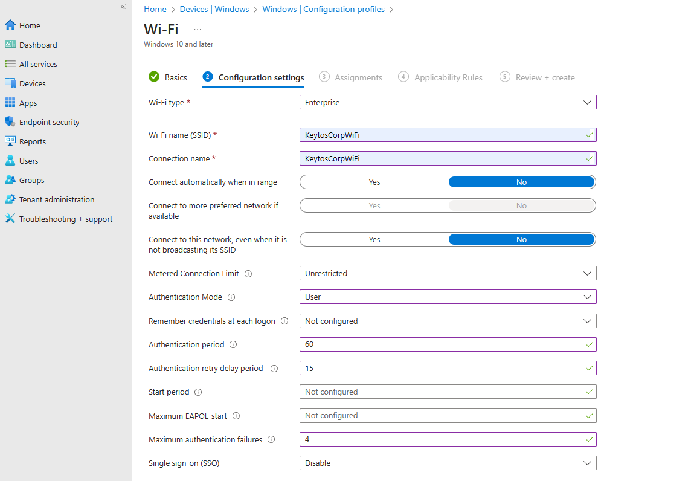The image size is (694, 481).
Task: Click info icon beside Metered Connection Limit
Action: pos(248,274)
